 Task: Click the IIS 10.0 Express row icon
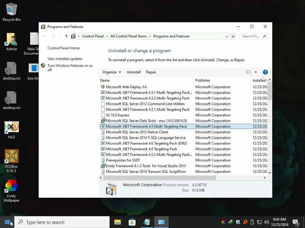point(103,115)
